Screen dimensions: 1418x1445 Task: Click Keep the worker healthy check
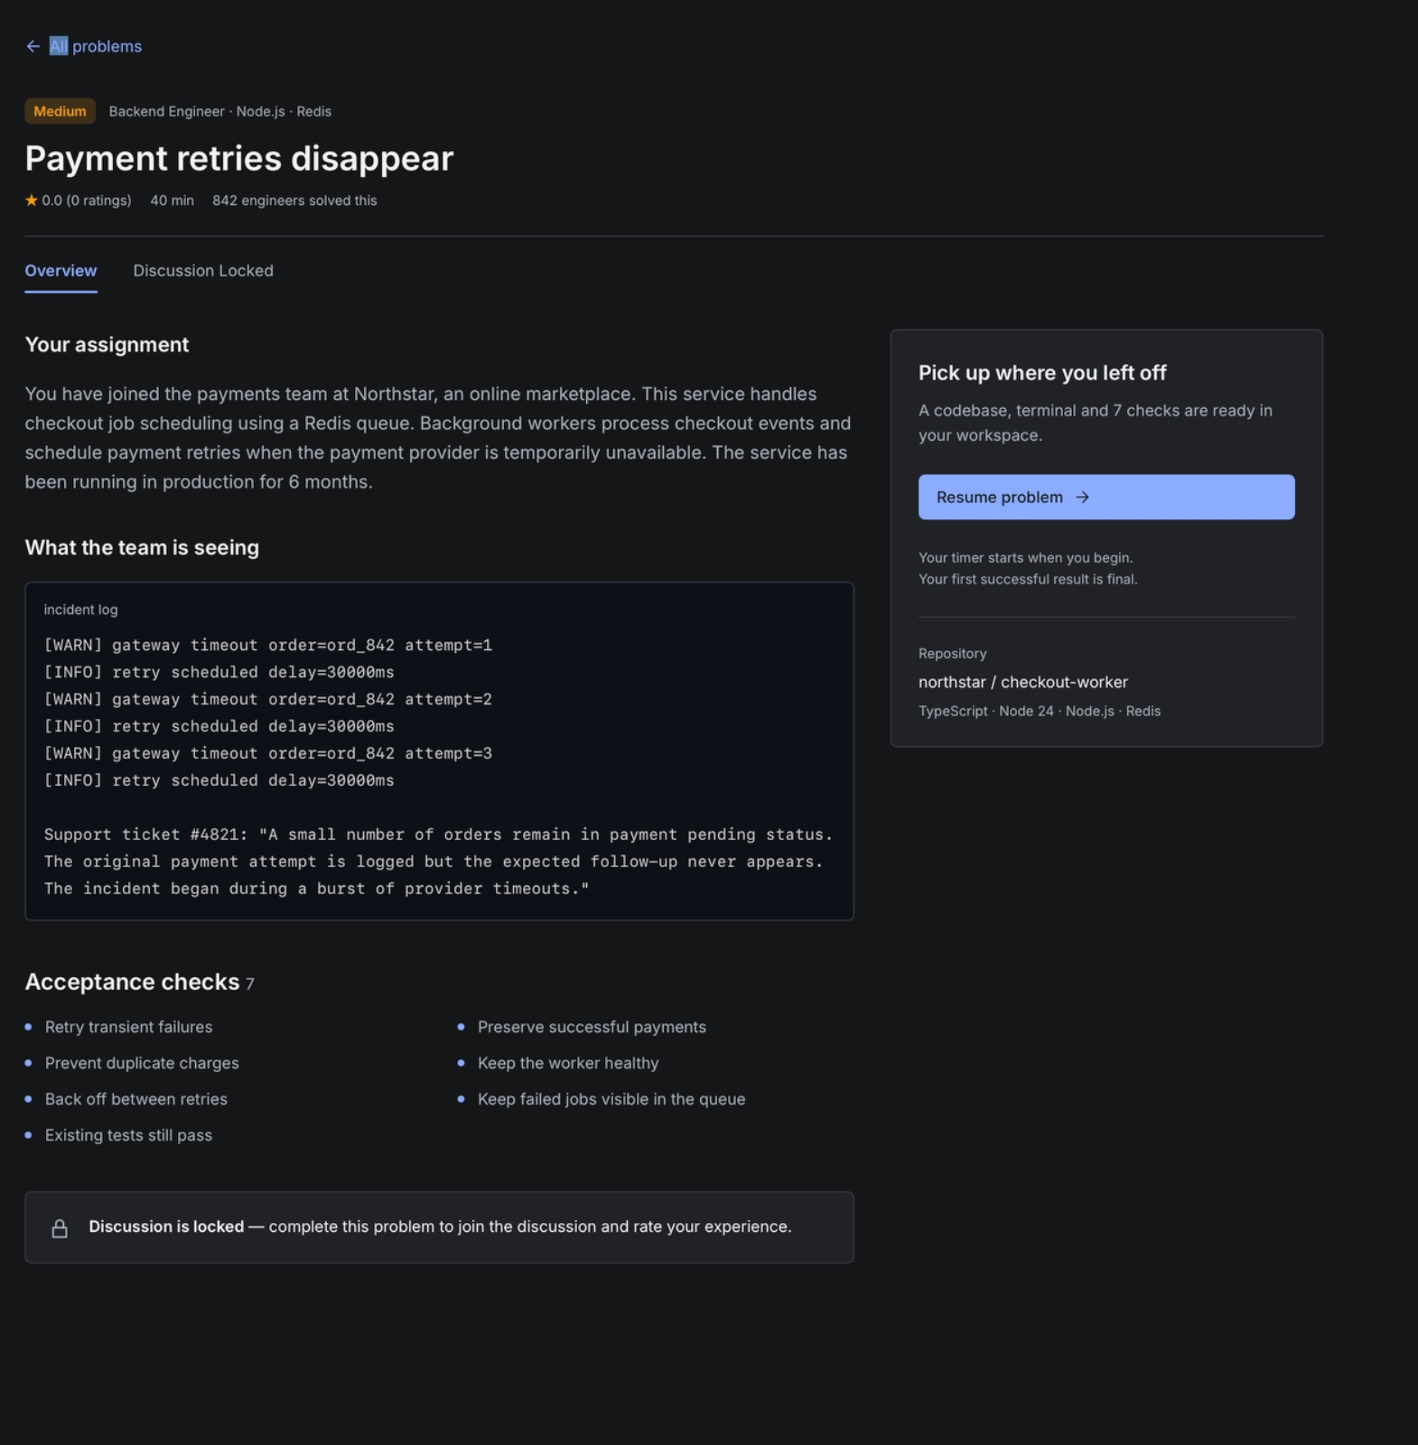point(569,1063)
